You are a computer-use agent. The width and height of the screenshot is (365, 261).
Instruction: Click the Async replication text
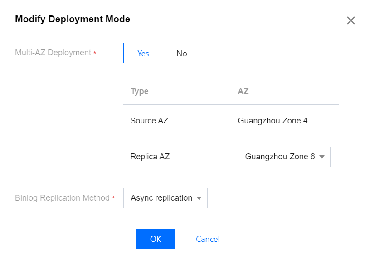coord(161,198)
